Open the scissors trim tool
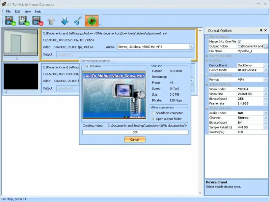 pyautogui.click(x=78, y=21)
